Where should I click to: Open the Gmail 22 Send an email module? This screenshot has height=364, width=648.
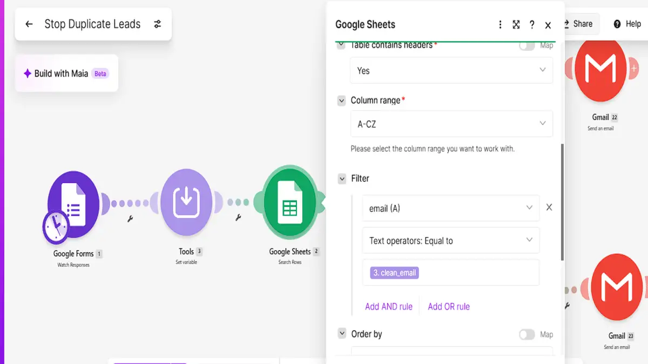600,69
